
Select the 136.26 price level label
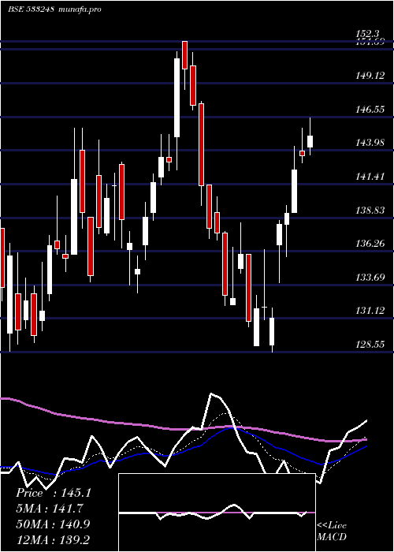coord(370,243)
